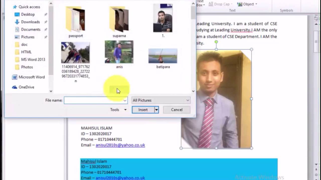The image size is (321, 180).
Task: Click the Documents icon in sidebar
Action: pos(17,29)
